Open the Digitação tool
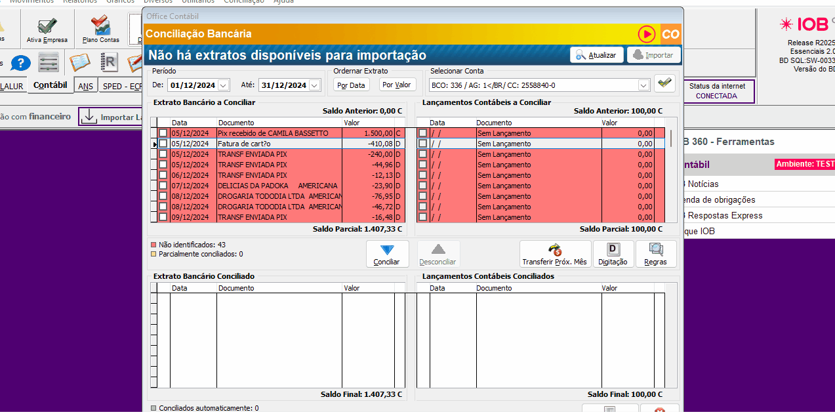Screen dimensions: 835x412 click(x=613, y=254)
